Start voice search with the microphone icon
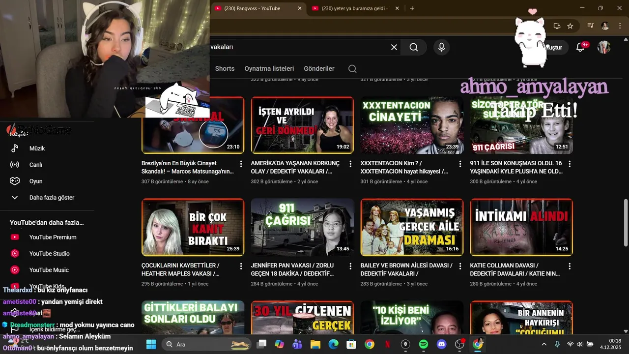 (x=441, y=47)
